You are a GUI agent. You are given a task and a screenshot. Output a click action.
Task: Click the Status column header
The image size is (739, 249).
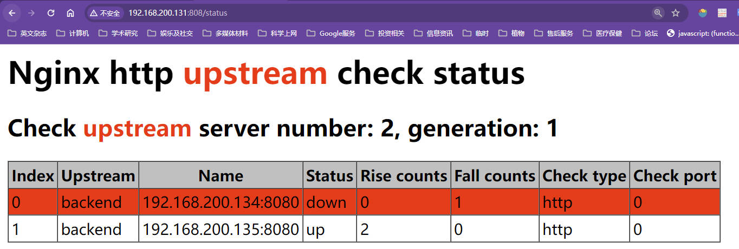329,176
